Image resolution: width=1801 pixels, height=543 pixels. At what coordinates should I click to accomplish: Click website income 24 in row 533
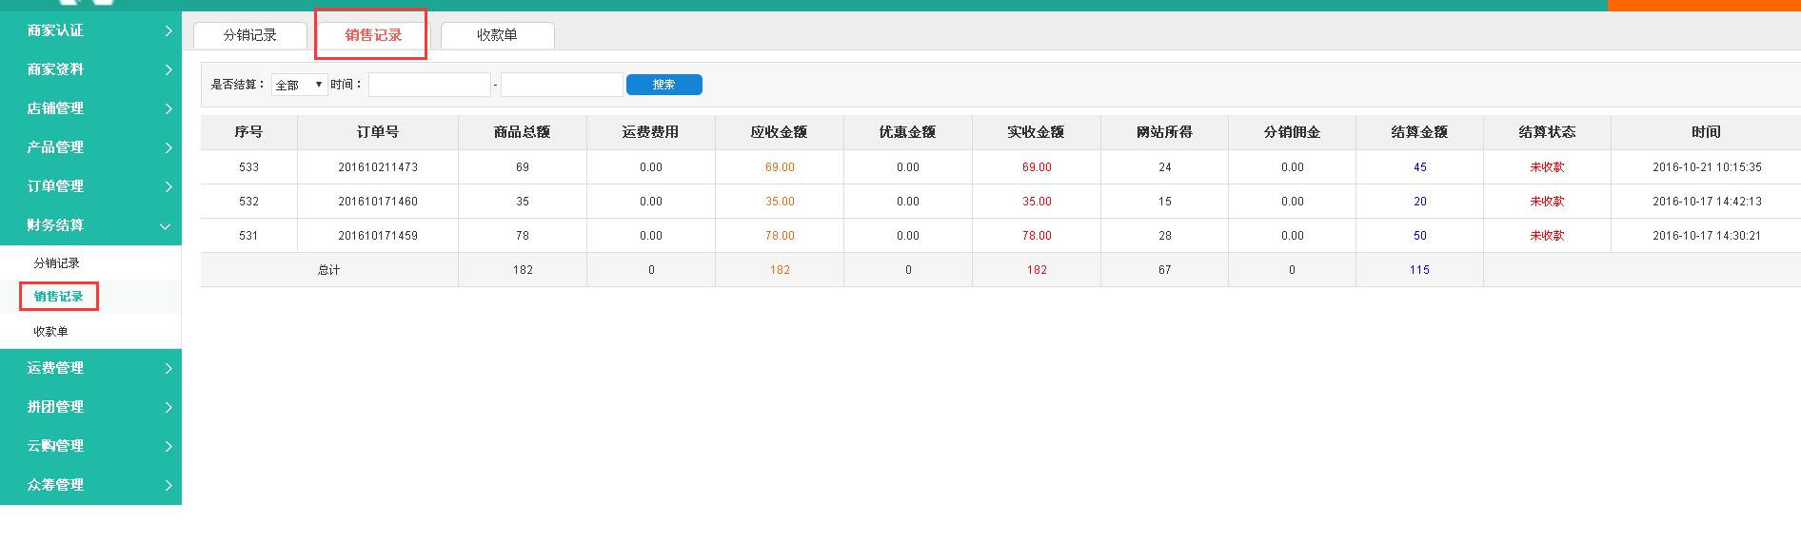[1165, 167]
